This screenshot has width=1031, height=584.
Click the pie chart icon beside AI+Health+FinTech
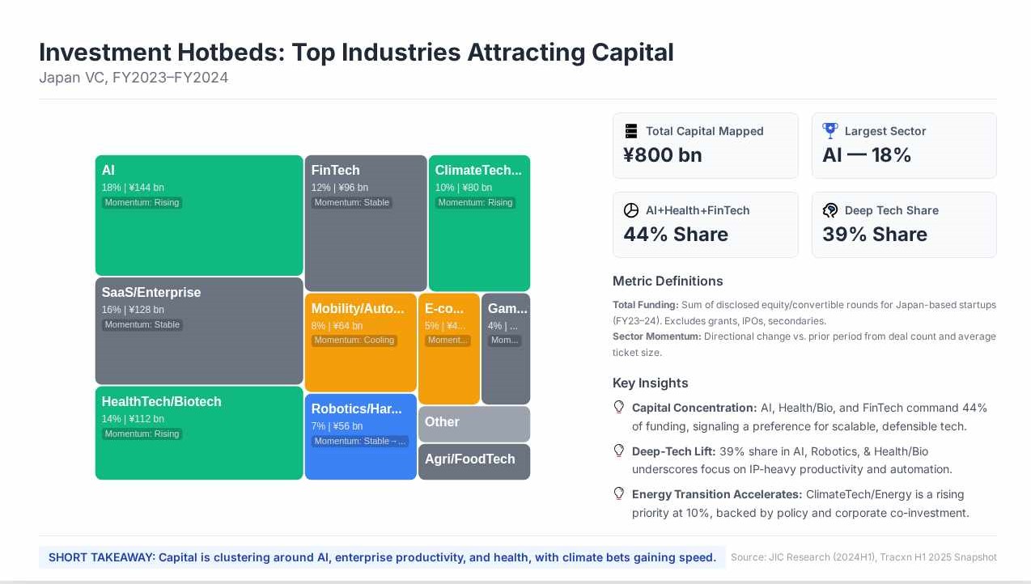631,210
